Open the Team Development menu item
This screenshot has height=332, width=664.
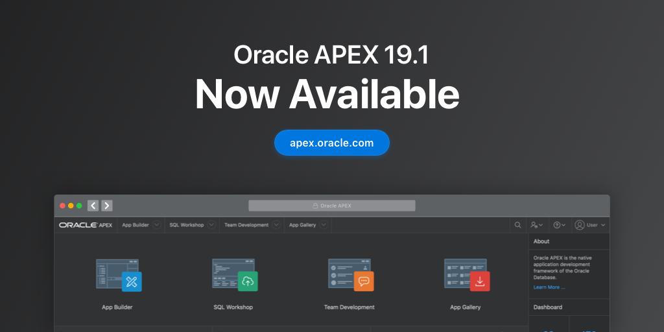click(246, 225)
